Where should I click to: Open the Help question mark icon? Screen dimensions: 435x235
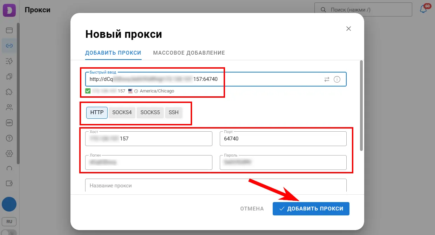point(9,138)
